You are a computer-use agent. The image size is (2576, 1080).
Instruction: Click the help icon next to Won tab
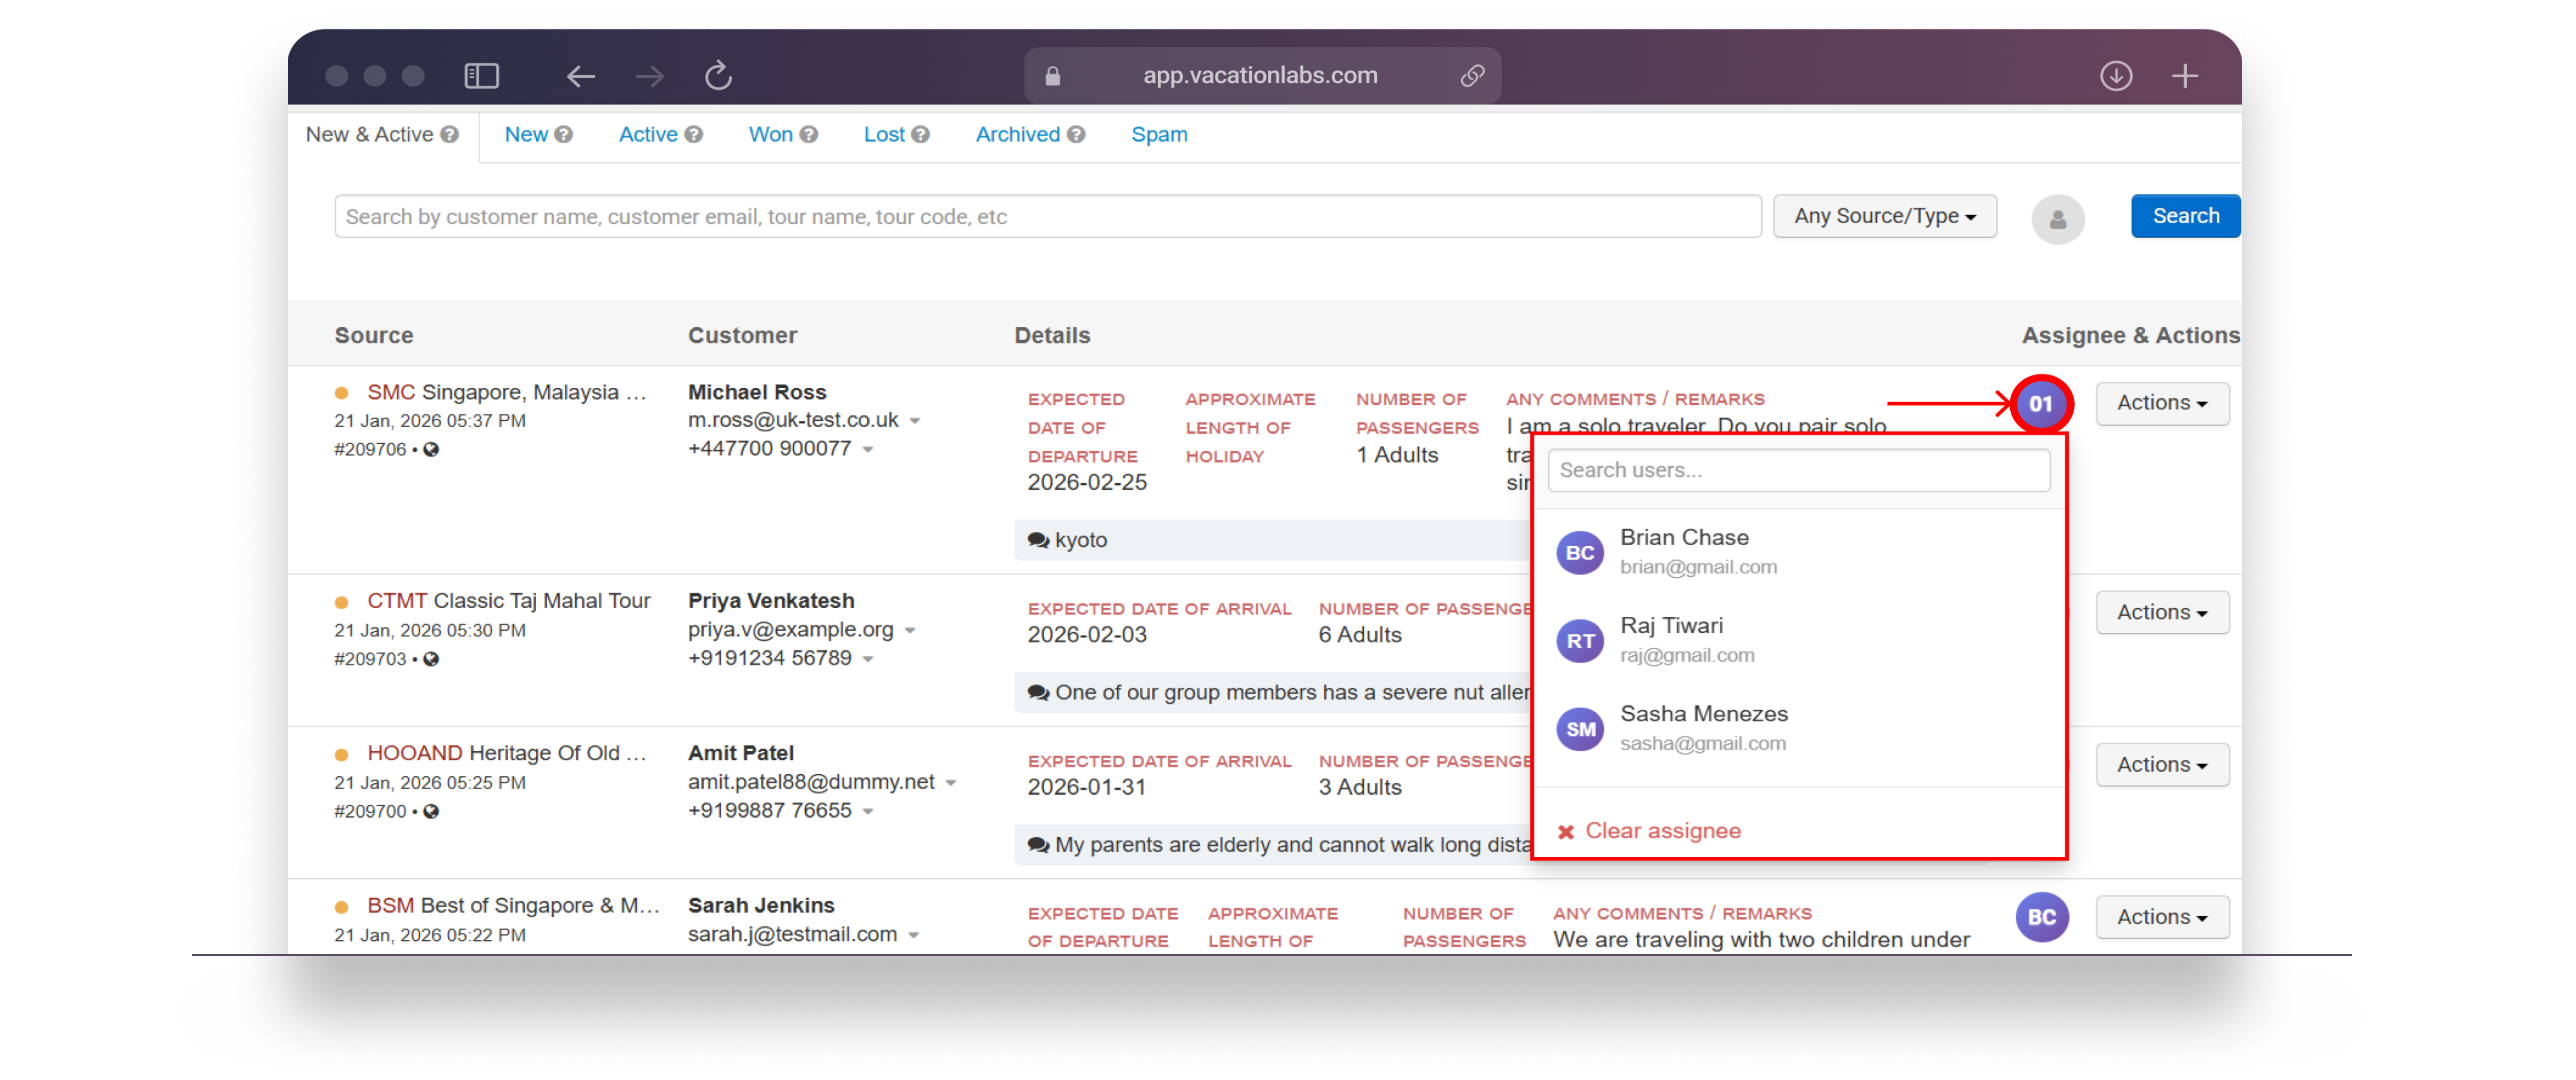click(x=809, y=135)
